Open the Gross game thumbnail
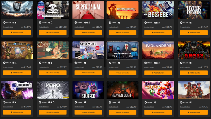Screen dimensions: 211x119 (x=194, y=50)
